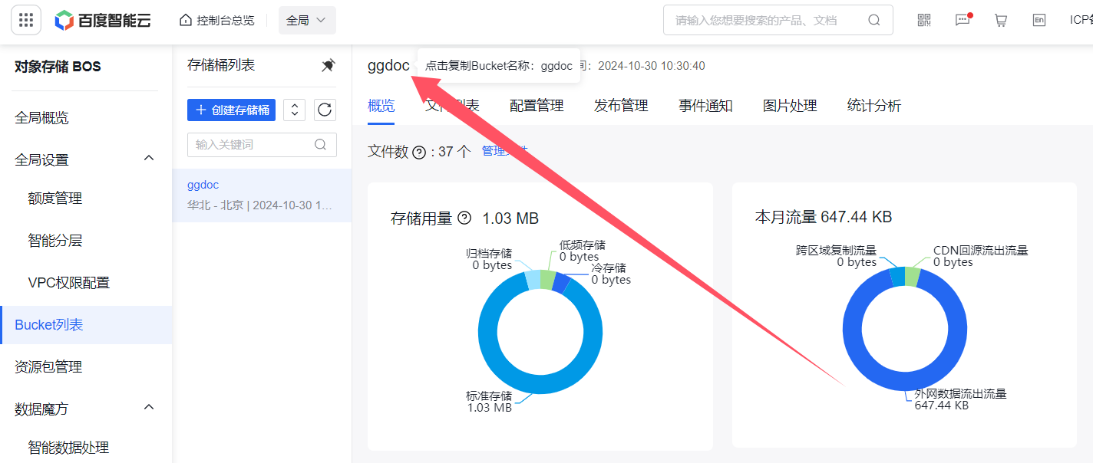Go to 控制台总览 link
The height and width of the screenshot is (463, 1093).
217,21
